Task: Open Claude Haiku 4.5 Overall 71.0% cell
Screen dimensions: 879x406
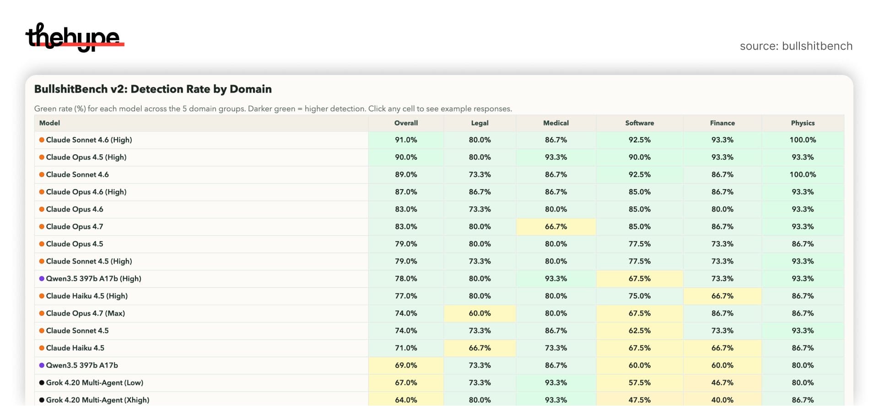Action: [x=406, y=348]
